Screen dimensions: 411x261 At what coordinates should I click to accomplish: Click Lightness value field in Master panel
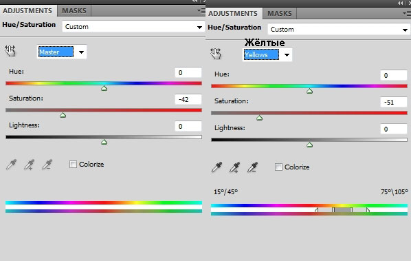point(188,126)
